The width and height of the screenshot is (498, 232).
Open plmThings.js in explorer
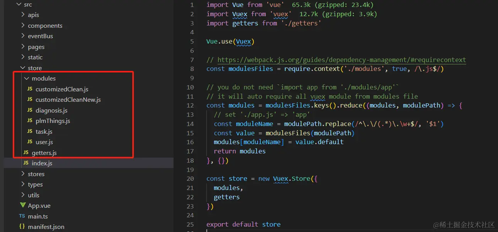click(x=53, y=121)
